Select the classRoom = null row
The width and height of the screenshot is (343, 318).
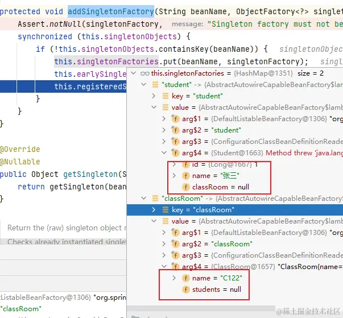(x=235, y=187)
